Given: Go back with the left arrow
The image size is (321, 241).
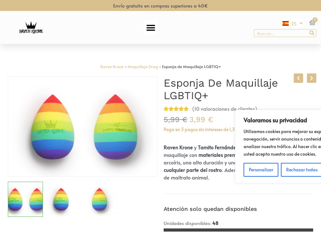Looking at the screenshot, I should (x=298, y=78).
